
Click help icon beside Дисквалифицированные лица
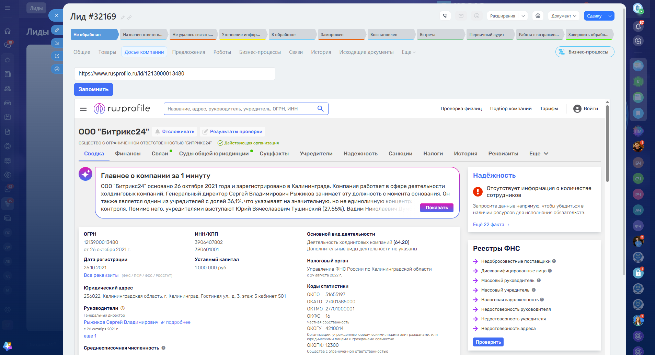pos(550,271)
